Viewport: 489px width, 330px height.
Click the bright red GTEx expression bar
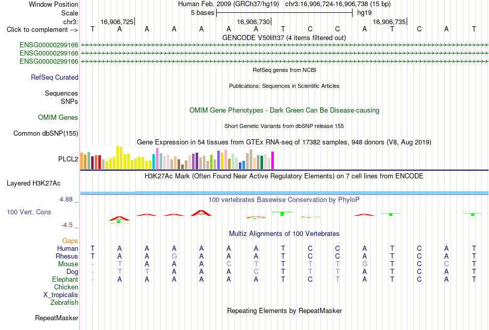[99, 162]
